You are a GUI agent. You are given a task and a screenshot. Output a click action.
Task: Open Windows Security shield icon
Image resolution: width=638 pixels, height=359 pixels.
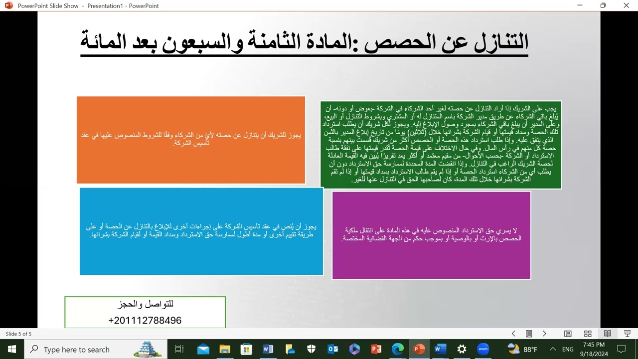click(311, 349)
